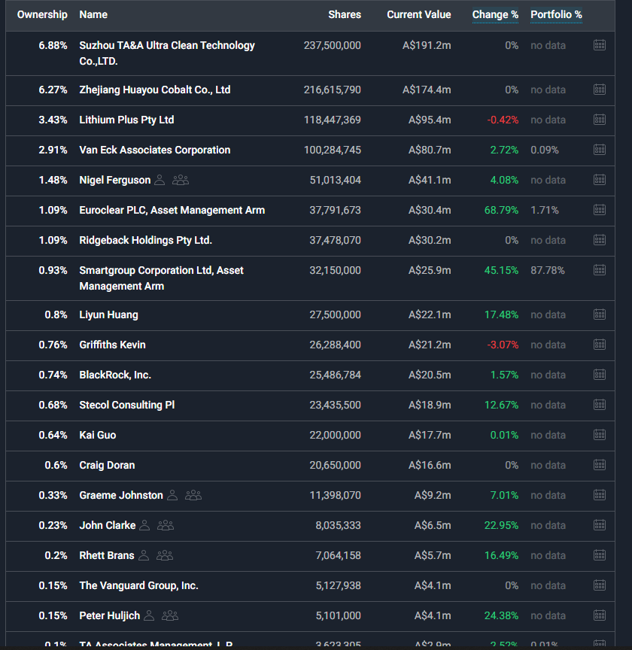Select the Craig Doran name
Screen dimensions: 632x650
point(107,465)
